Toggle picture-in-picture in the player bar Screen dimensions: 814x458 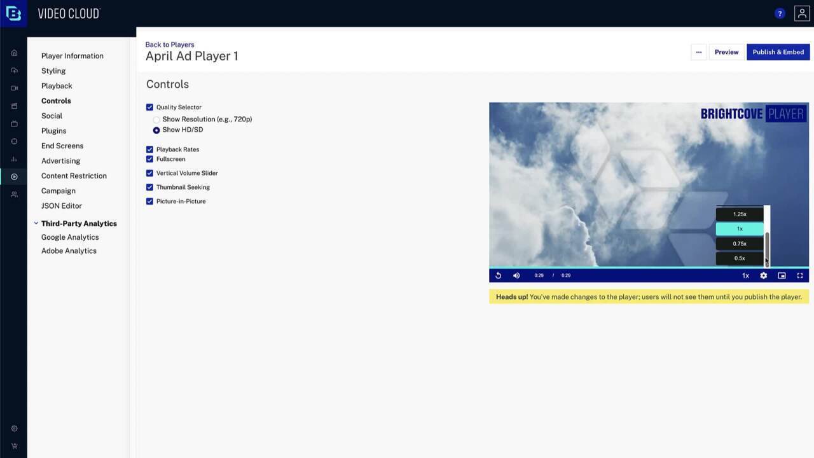click(782, 275)
